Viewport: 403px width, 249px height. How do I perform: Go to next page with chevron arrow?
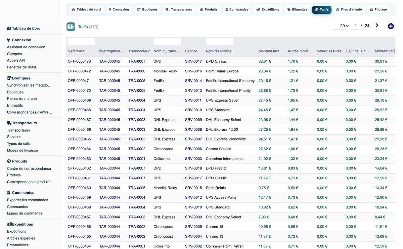pyautogui.click(x=377, y=25)
